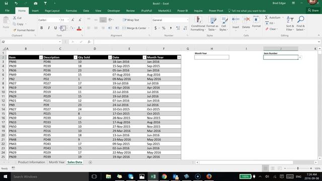Decrease font size with smaller A

pyautogui.click(x=80, y=20)
